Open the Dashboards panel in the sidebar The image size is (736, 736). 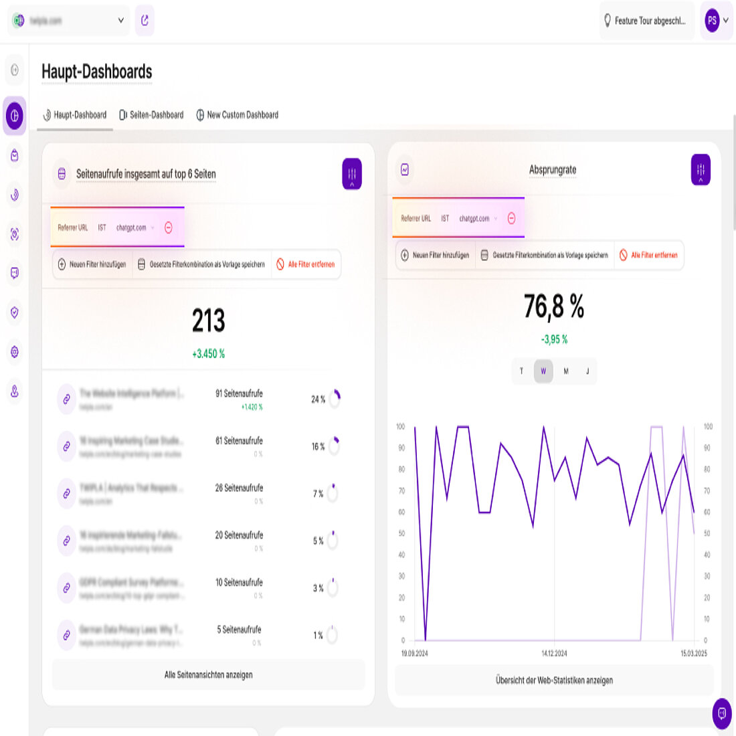tap(13, 115)
